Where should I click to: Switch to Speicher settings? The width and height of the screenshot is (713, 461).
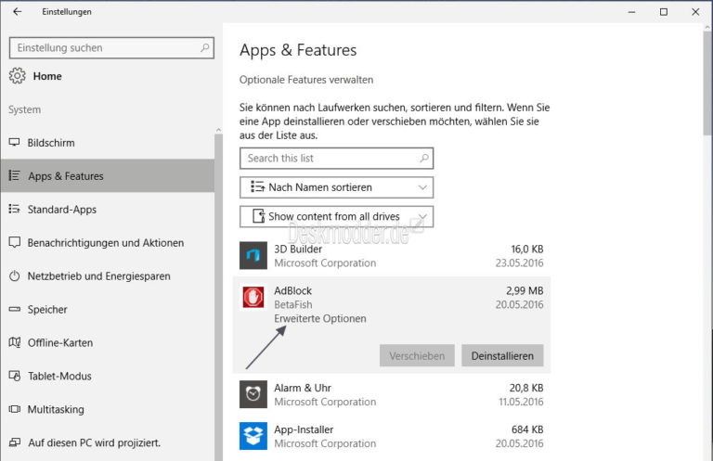(108, 309)
